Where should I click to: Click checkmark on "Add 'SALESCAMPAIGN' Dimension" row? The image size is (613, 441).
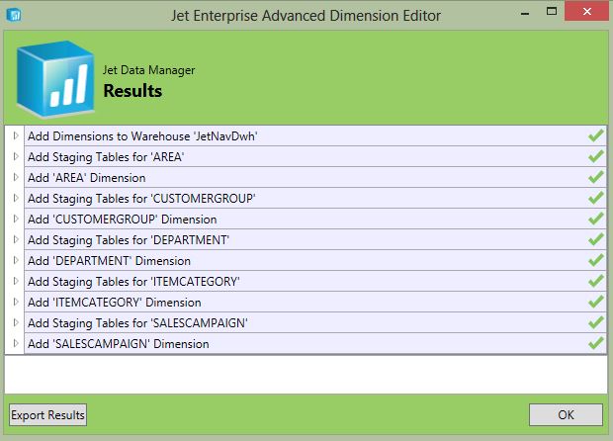pyautogui.click(x=596, y=343)
